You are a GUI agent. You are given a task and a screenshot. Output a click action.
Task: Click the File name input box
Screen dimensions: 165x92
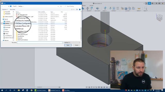40,43
